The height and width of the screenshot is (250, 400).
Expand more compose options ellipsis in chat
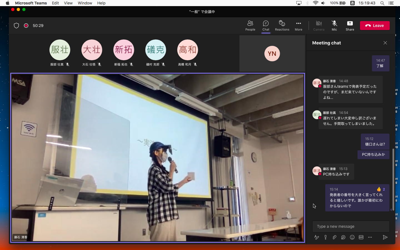[x=370, y=237]
